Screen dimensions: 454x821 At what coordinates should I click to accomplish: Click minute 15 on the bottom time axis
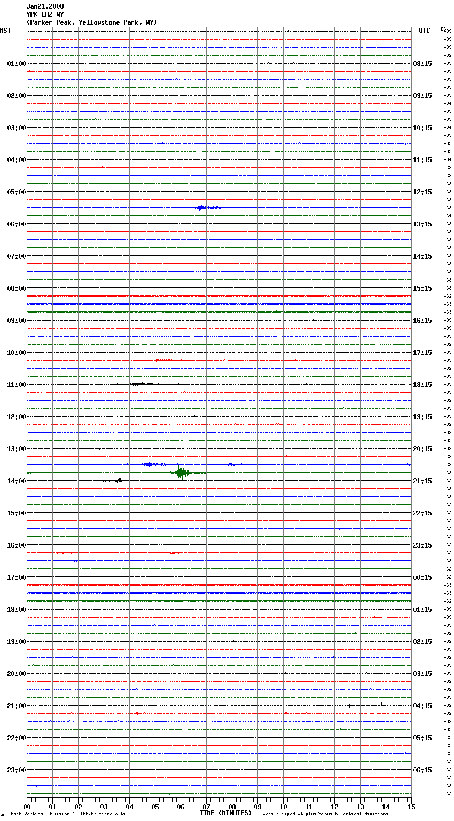pyautogui.click(x=411, y=807)
